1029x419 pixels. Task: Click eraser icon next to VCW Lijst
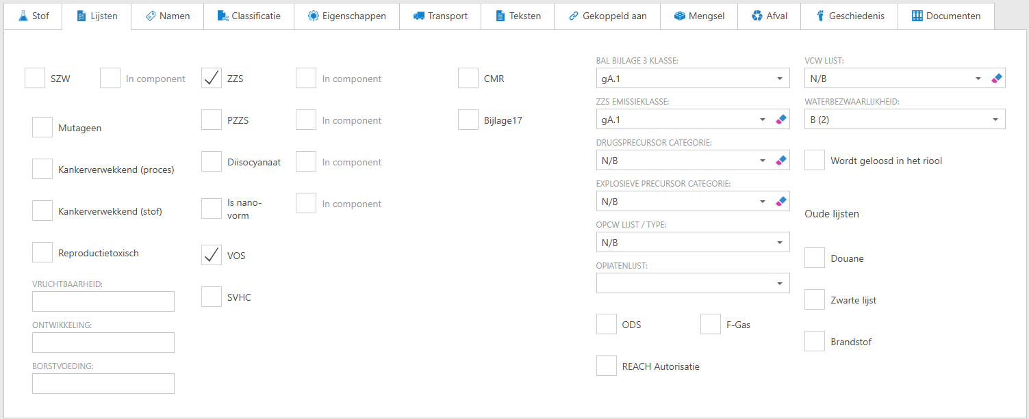click(x=997, y=79)
